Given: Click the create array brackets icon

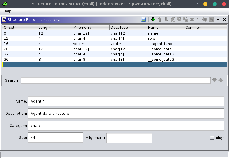Looking at the screenshot, I should [198, 19].
